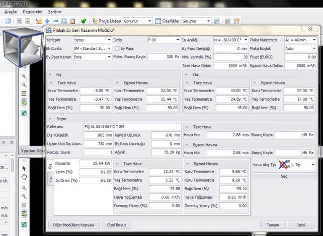Image resolution: width=323 pixels, height=236 pixels.
Task: Click the save icon in the top toolbar
Action: tap(19, 21)
